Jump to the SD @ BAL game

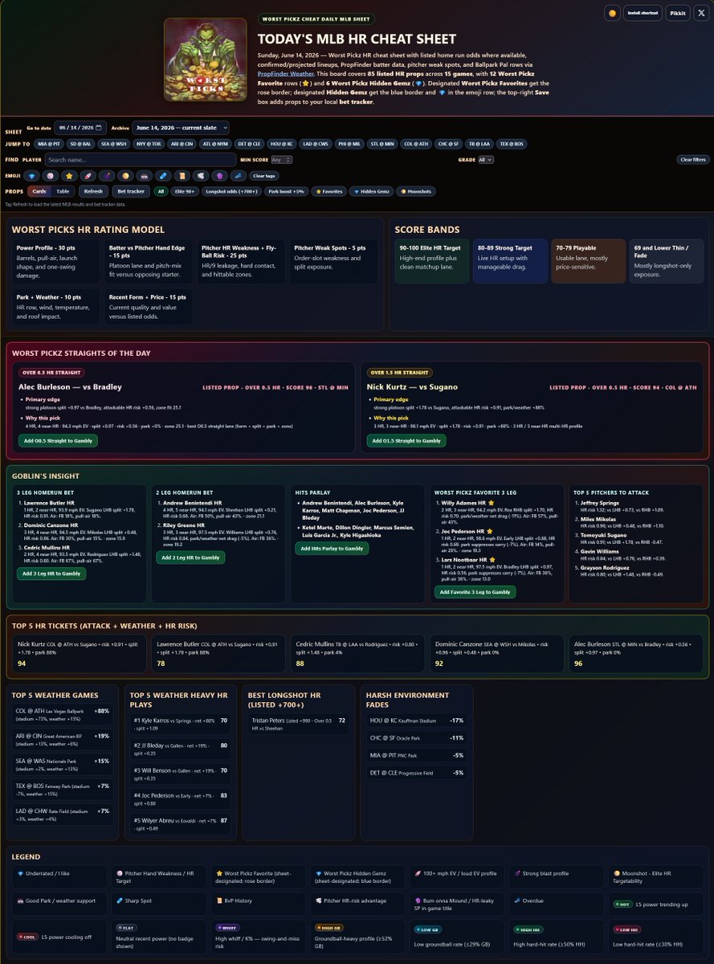[80, 144]
